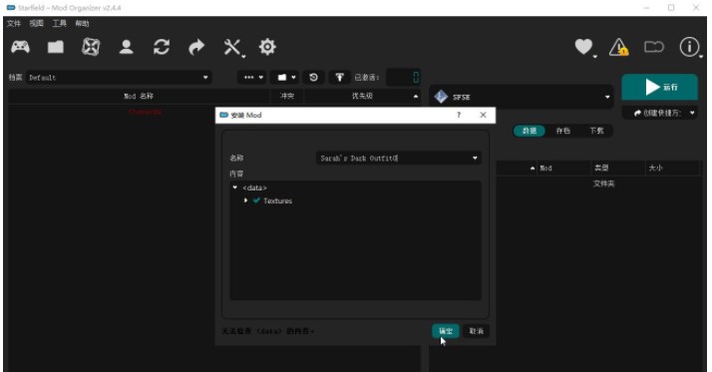Open the install mod from archive folder icon

point(56,47)
